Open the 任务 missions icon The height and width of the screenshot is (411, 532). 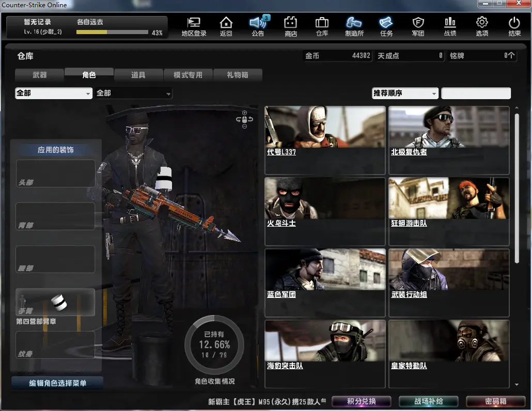(386, 26)
